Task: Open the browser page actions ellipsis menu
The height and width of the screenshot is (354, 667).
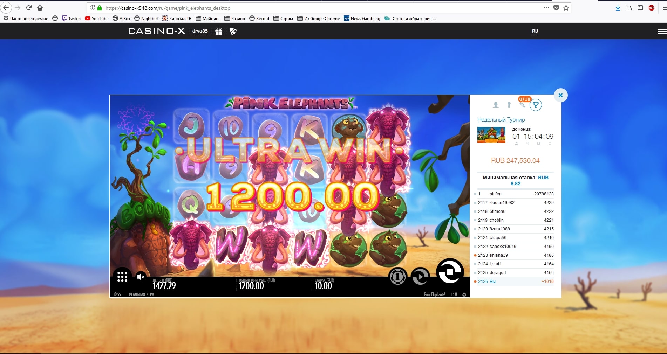Action: click(546, 8)
